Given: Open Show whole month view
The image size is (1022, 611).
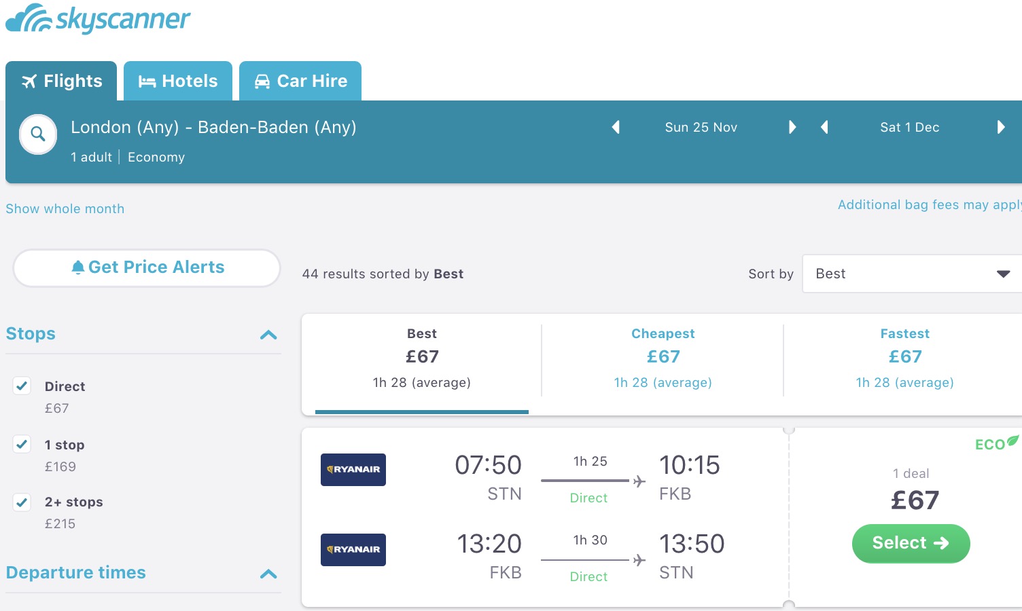Looking at the screenshot, I should [65, 208].
